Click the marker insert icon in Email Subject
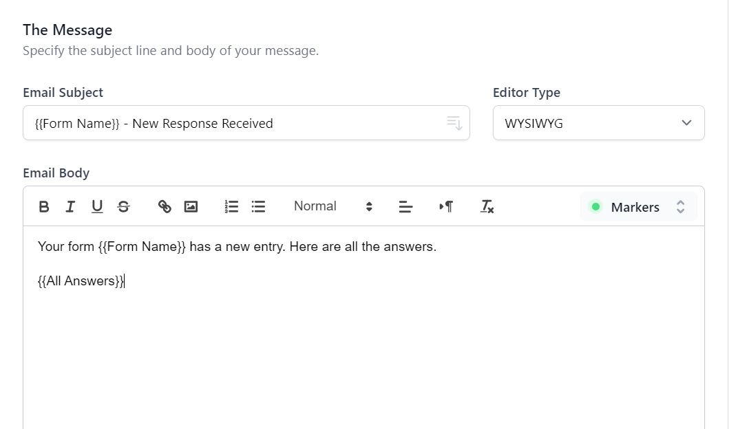The image size is (729, 429). (454, 123)
